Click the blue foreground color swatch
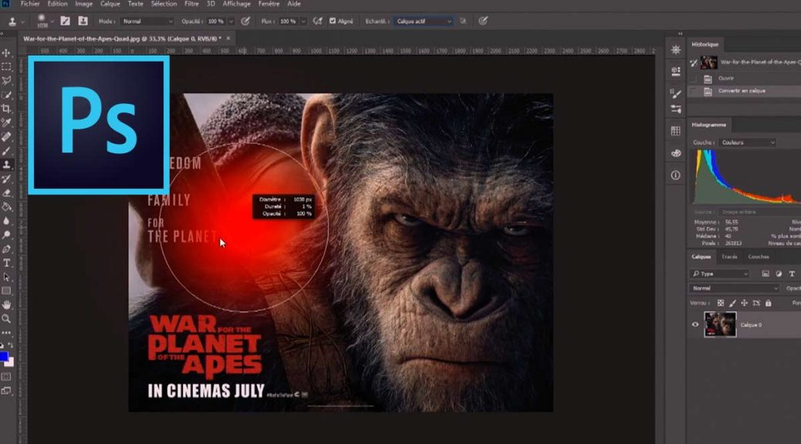Image resolution: width=801 pixels, height=444 pixels. (x=4, y=356)
